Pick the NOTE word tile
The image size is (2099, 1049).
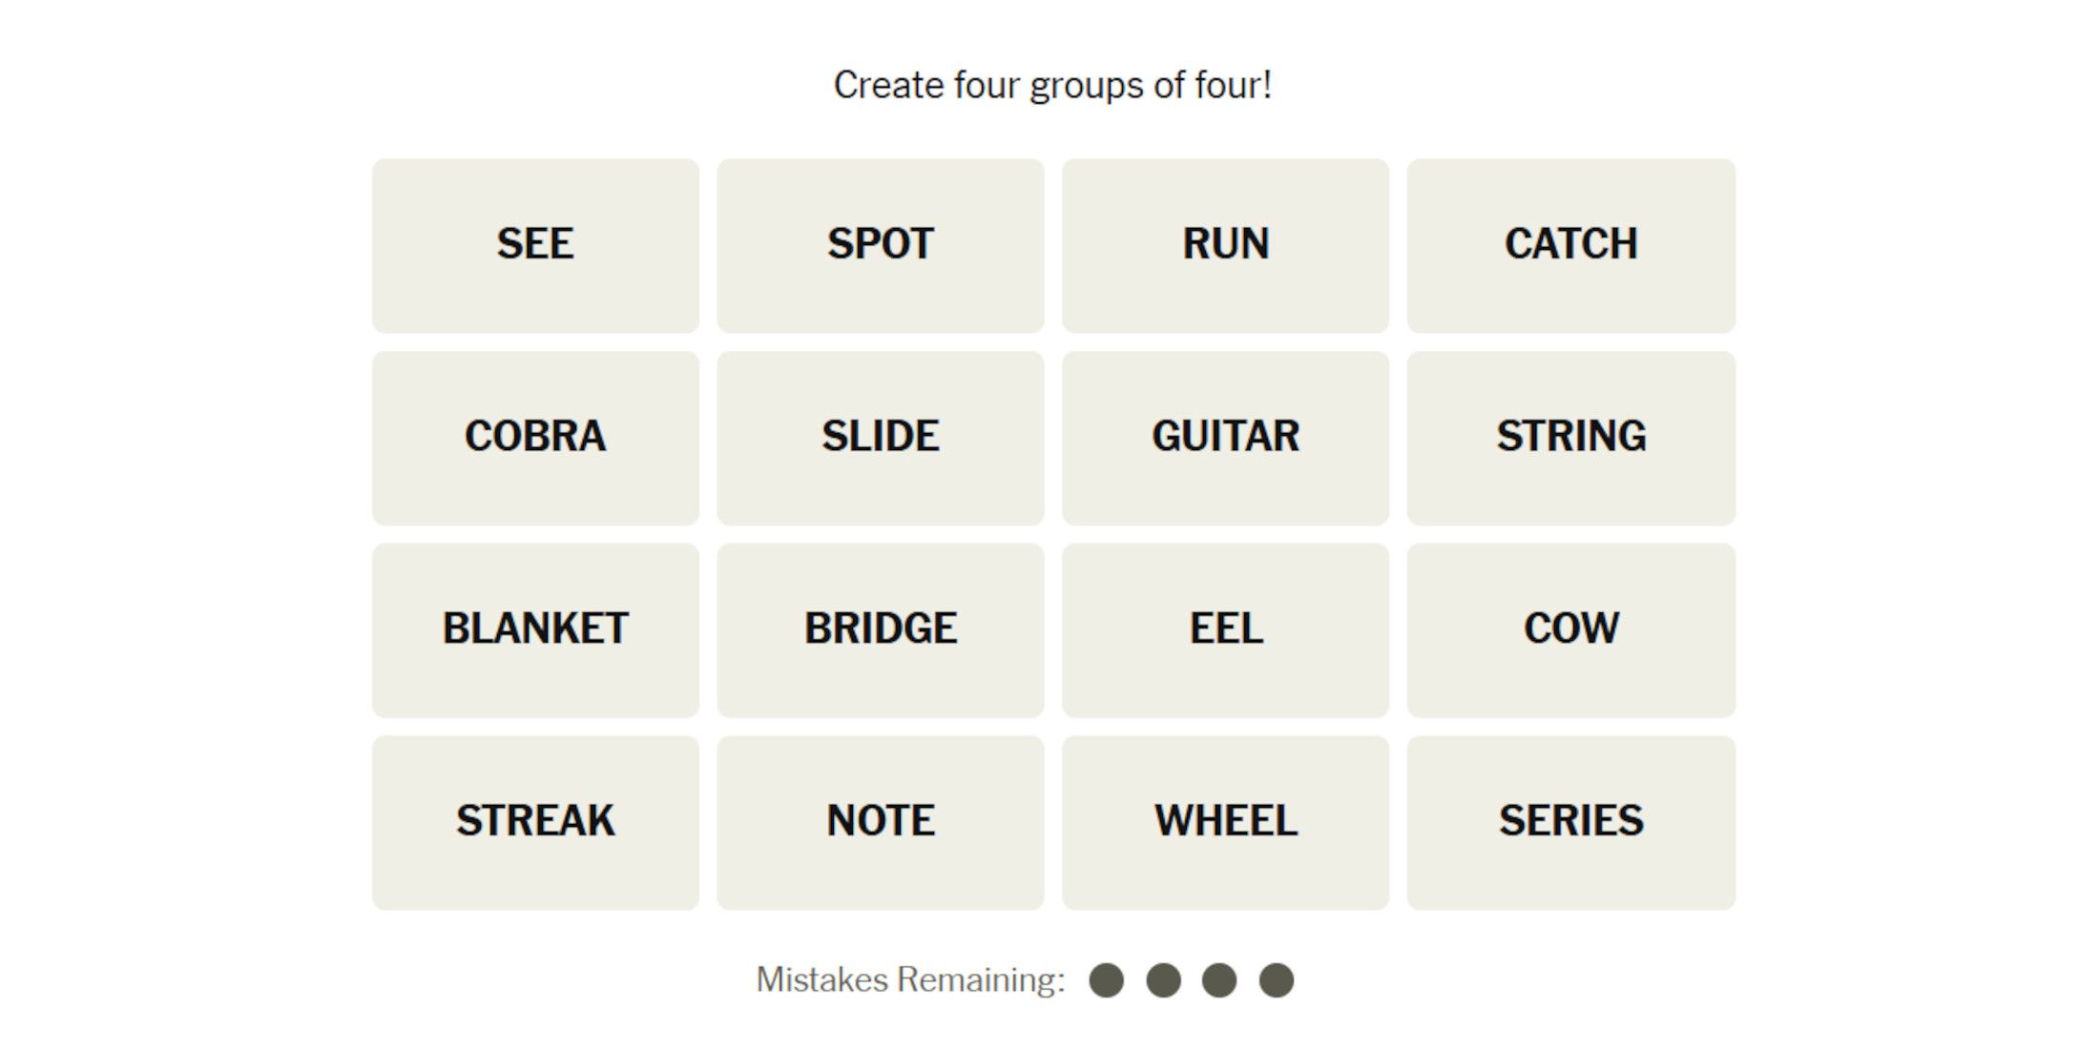pos(881,822)
